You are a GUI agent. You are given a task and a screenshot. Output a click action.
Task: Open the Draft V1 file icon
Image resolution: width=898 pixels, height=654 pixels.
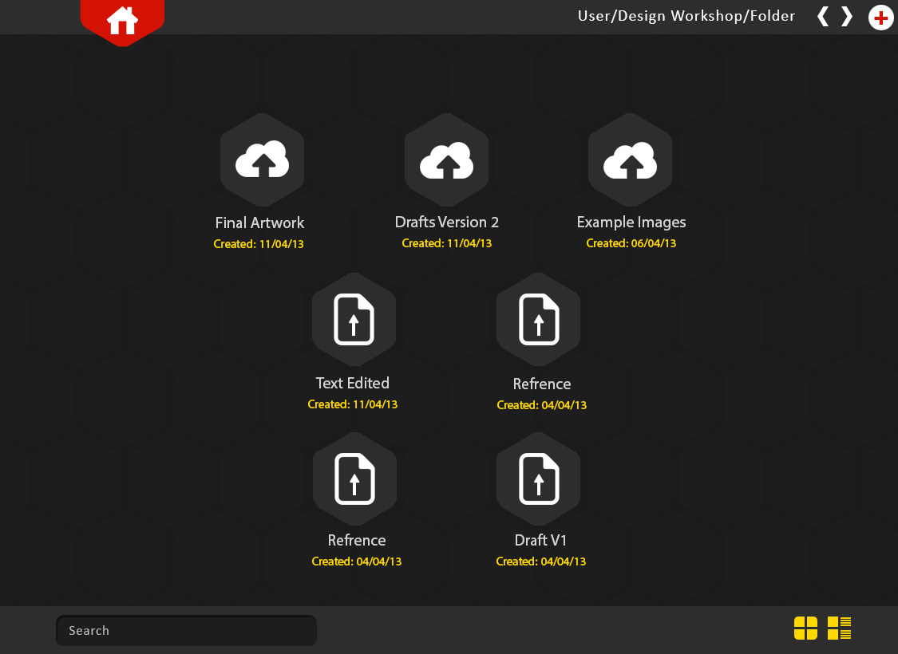(538, 479)
